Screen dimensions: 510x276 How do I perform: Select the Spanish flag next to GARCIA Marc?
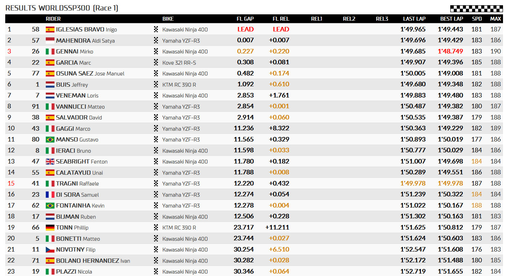(x=50, y=63)
